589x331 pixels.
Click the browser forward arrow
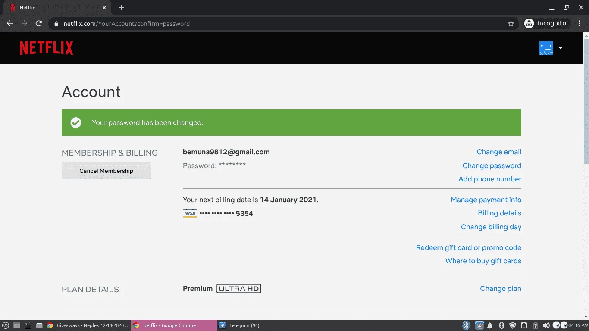point(24,24)
